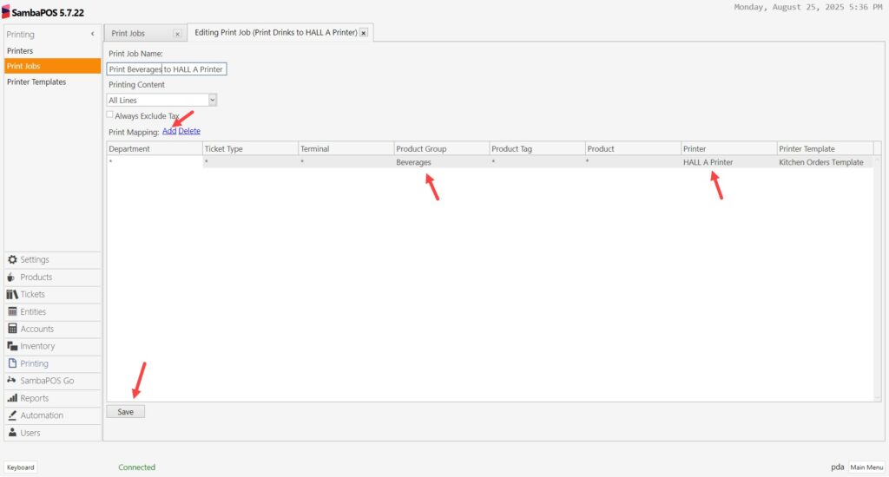889x477 pixels.
Task: Select Print Jobs in the sidebar
Action: (x=52, y=66)
